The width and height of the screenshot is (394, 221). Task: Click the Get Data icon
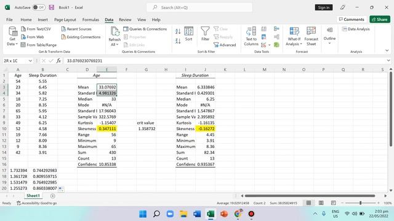pyautogui.click(x=12, y=31)
